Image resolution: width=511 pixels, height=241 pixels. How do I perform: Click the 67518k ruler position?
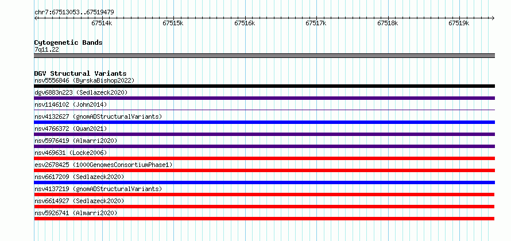388,23
